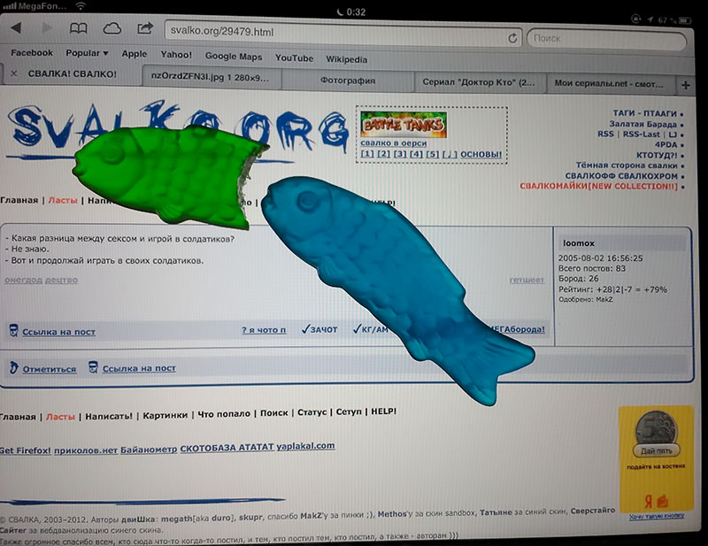Go to version [3] link

coord(400,154)
